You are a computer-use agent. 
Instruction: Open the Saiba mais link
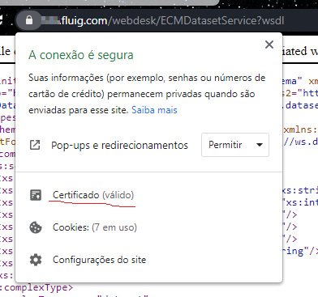(154, 110)
